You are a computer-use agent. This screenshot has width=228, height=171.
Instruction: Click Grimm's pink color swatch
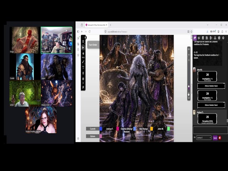tap(100, 136)
